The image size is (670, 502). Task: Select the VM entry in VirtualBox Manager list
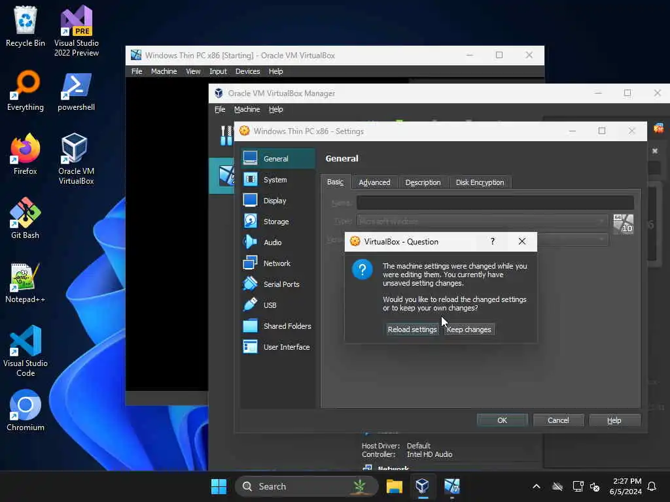(222, 175)
